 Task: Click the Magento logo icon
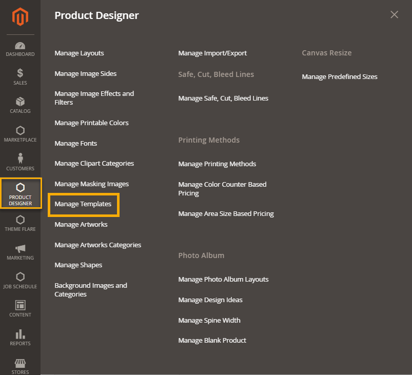click(x=20, y=17)
